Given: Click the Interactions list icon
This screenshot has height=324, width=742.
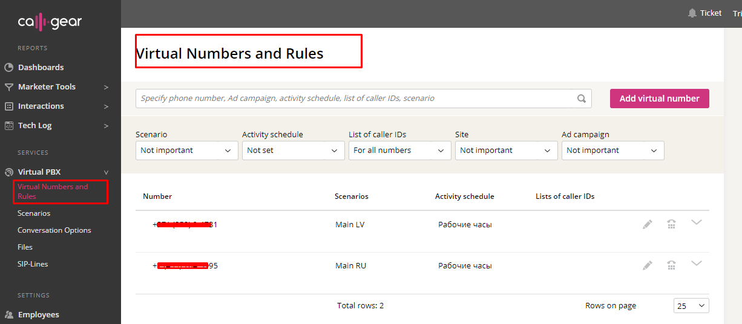Looking at the screenshot, I should (x=9, y=106).
